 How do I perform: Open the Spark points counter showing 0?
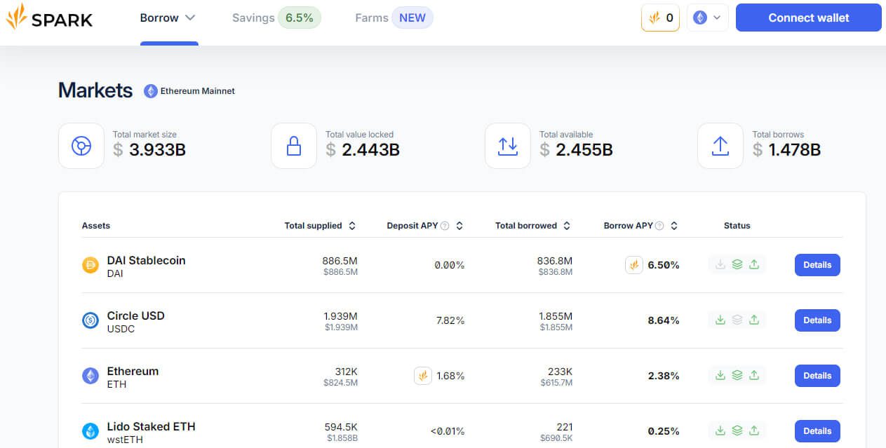coord(660,18)
